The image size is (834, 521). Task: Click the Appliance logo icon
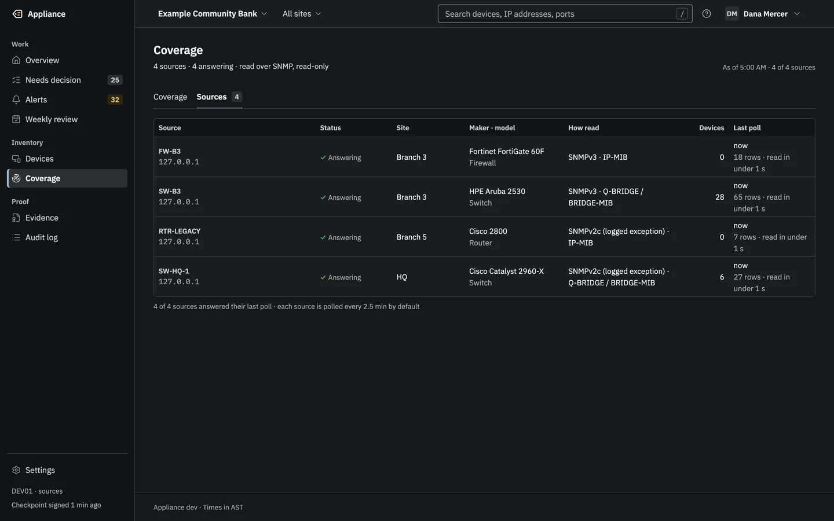tap(17, 14)
